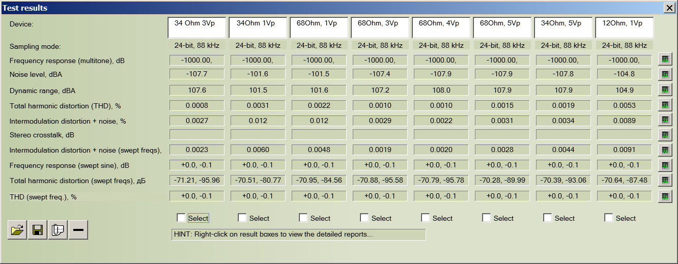
Task: Click swept THD value -70.28, -89.99
Action: 502,180
